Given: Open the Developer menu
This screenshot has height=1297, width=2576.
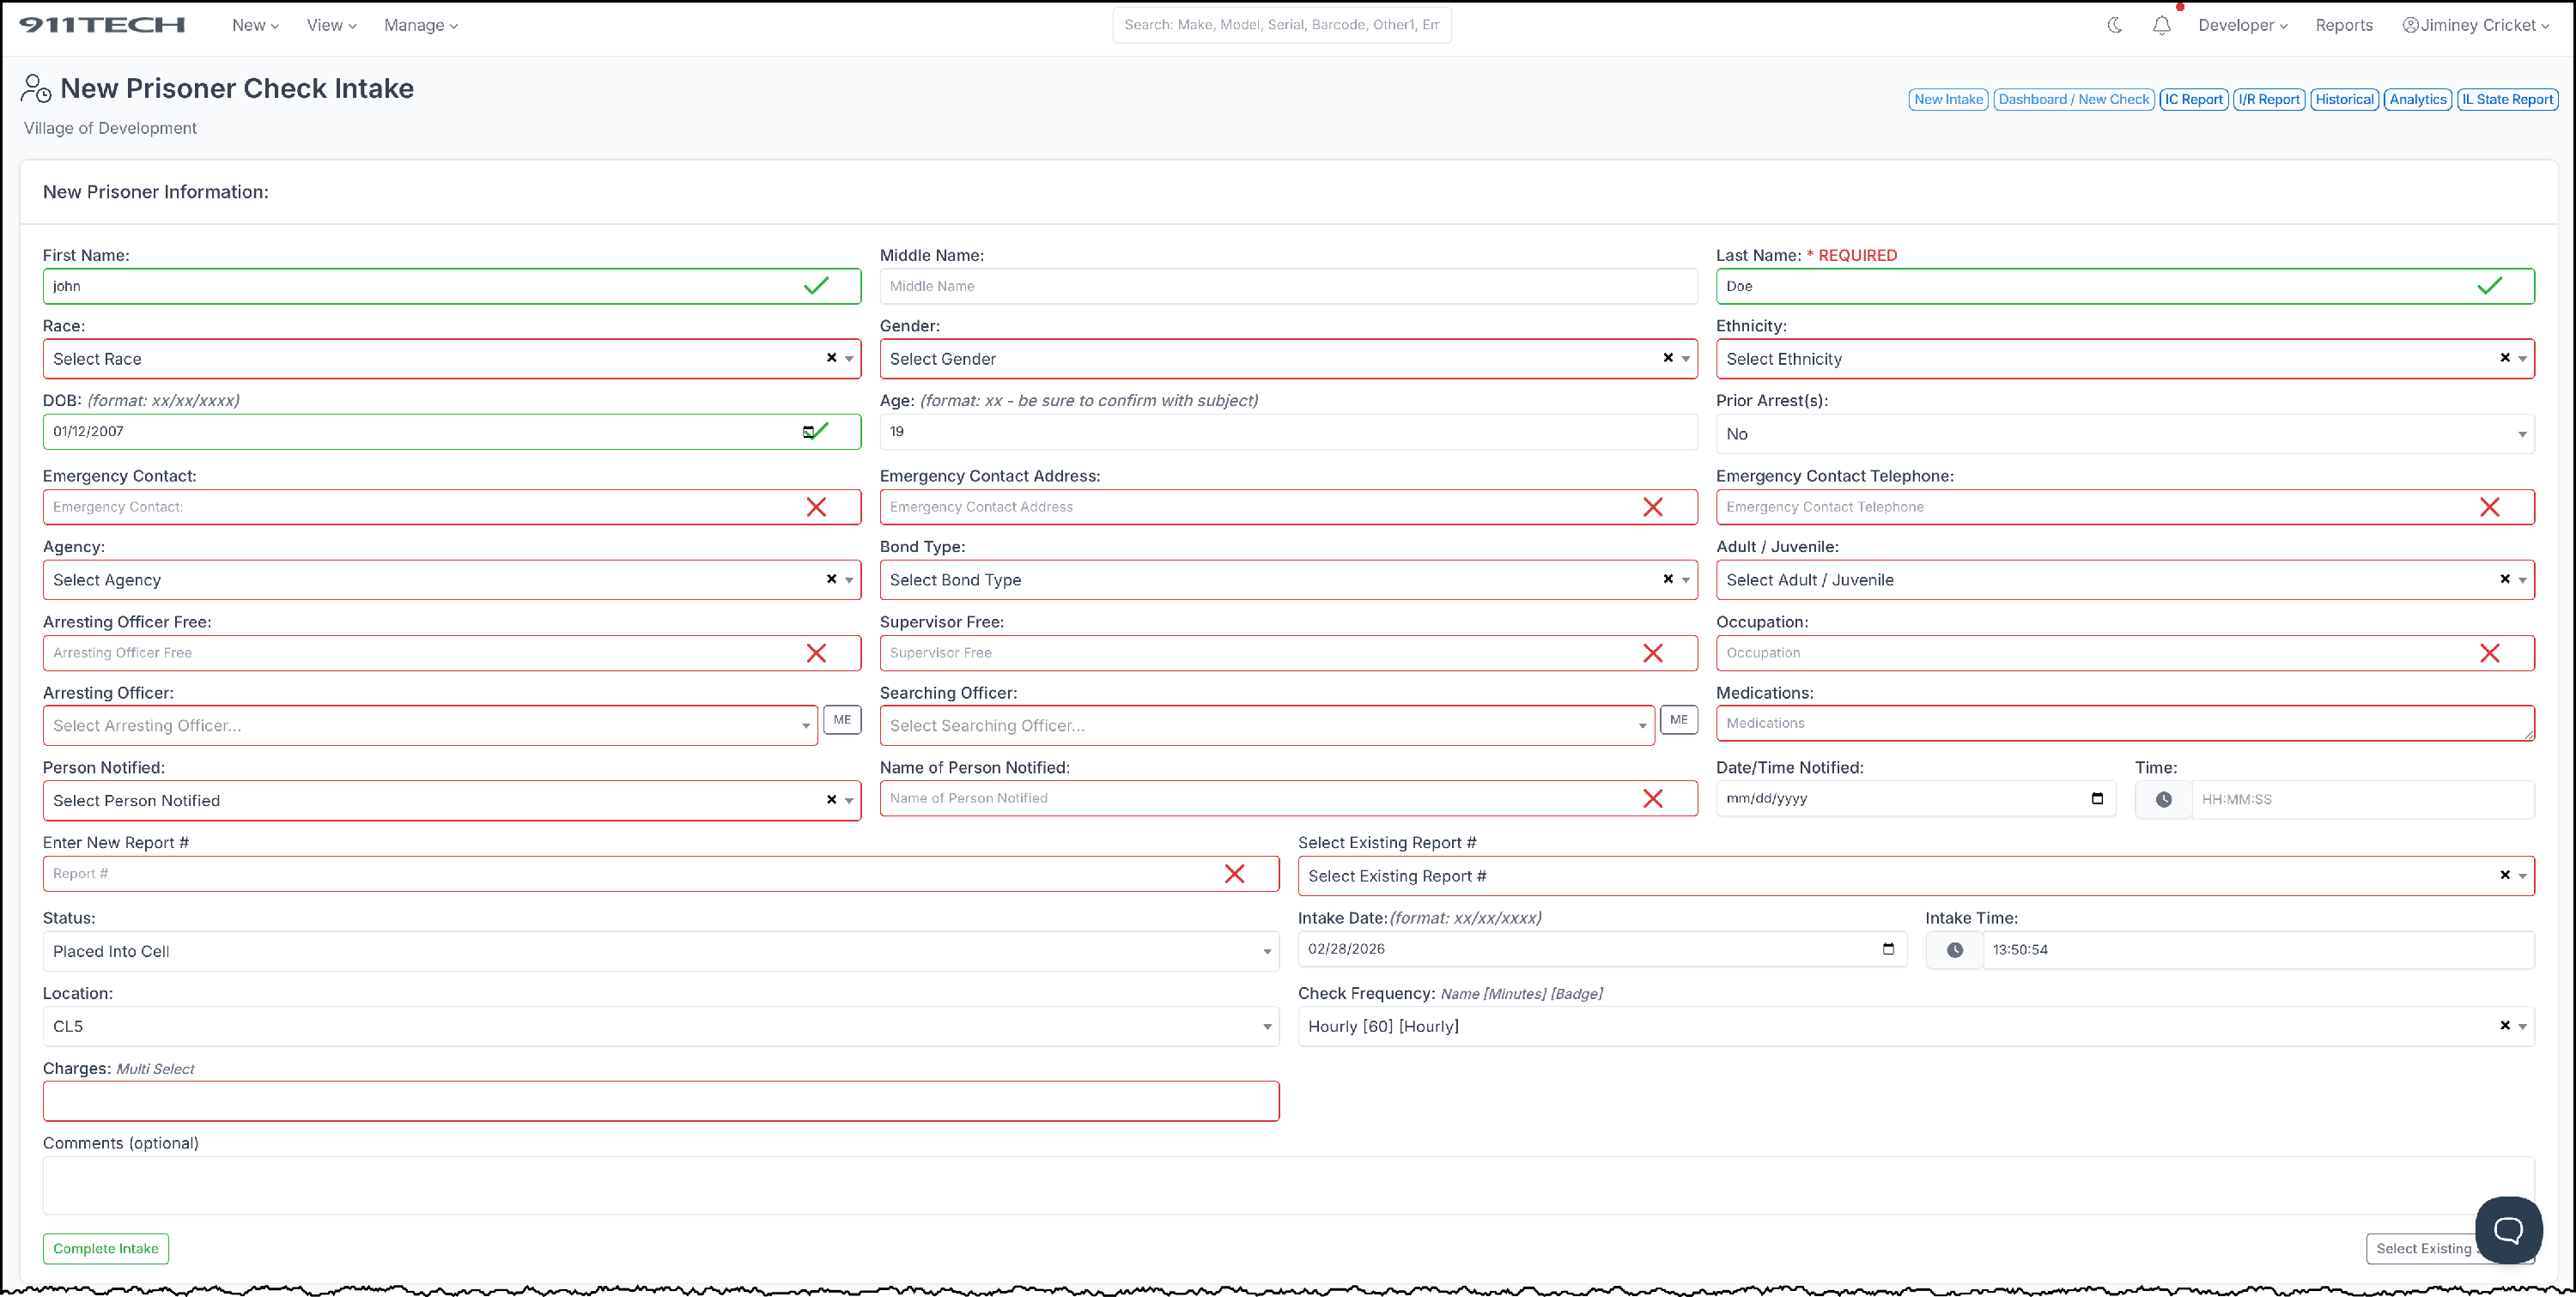Looking at the screenshot, I should click(x=2242, y=25).
